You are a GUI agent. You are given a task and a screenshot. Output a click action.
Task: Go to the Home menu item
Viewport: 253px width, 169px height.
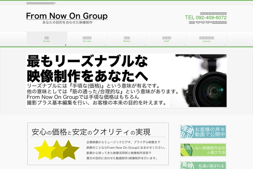click(x=47, y=39)
